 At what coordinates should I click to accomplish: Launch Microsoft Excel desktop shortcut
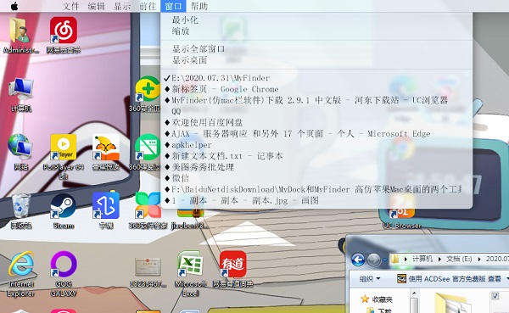point(190,273)
